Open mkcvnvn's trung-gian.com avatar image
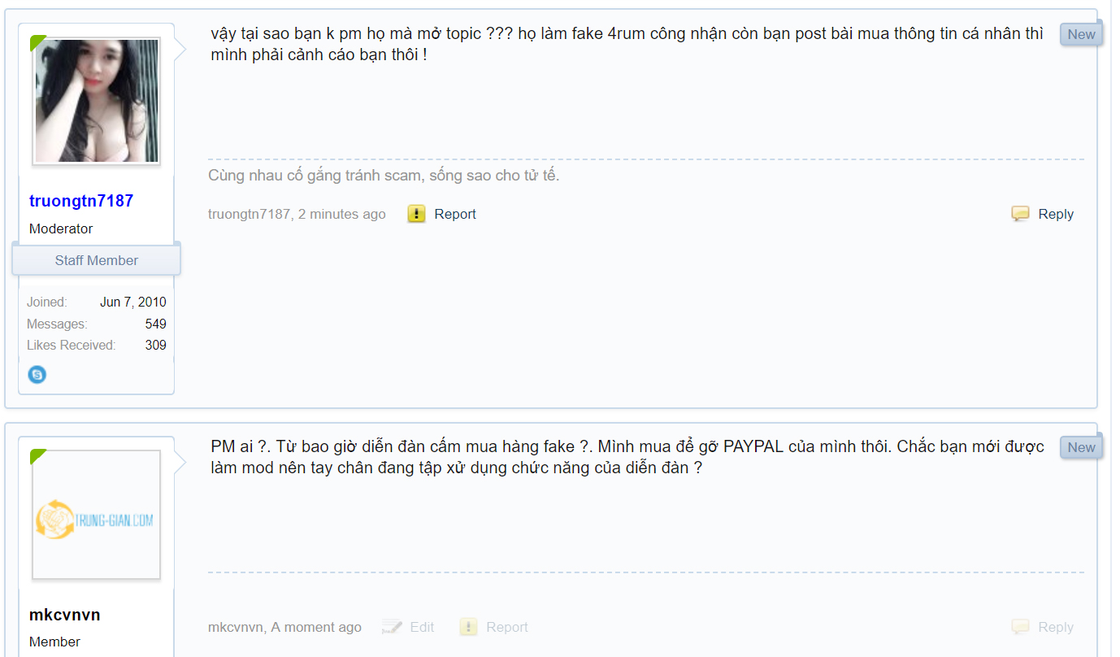The width and height of the screenshot is (1120, 657). [x=96, y=515]
